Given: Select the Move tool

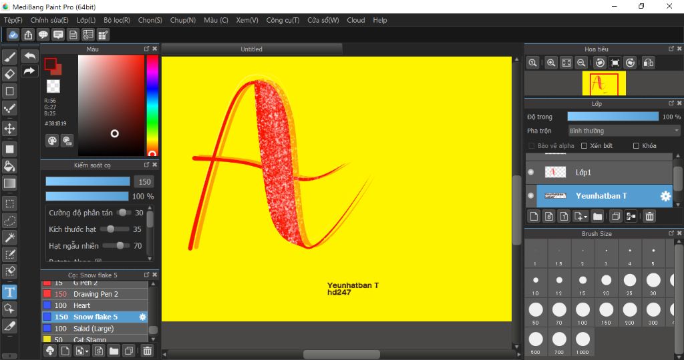Looking at the screenshot, I should pos(9,129).
